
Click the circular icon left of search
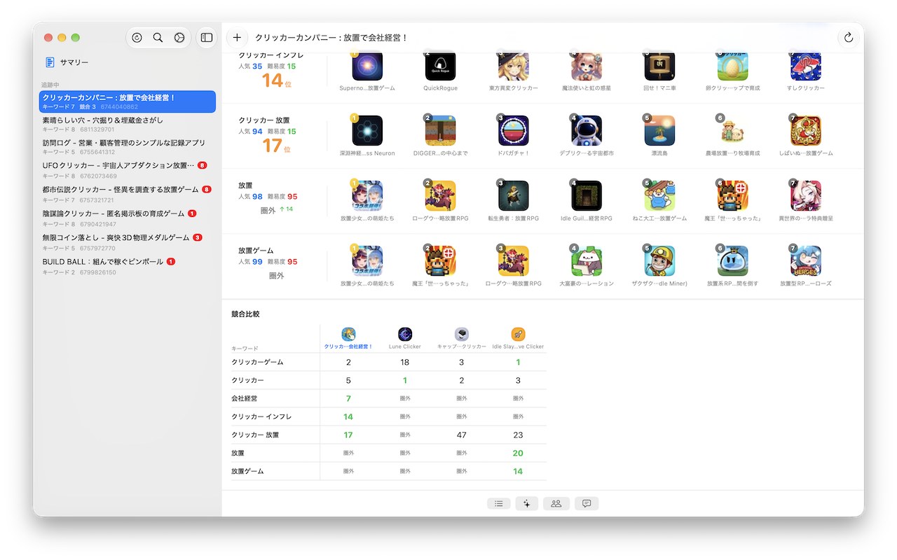click(137, 38)
